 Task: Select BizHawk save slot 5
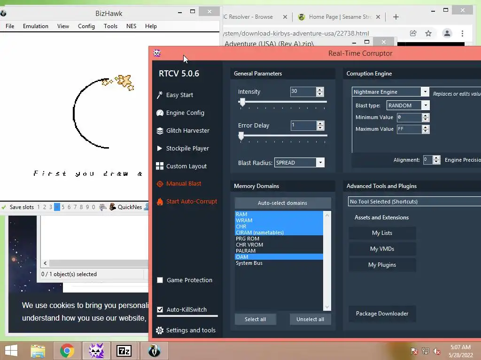63,207
